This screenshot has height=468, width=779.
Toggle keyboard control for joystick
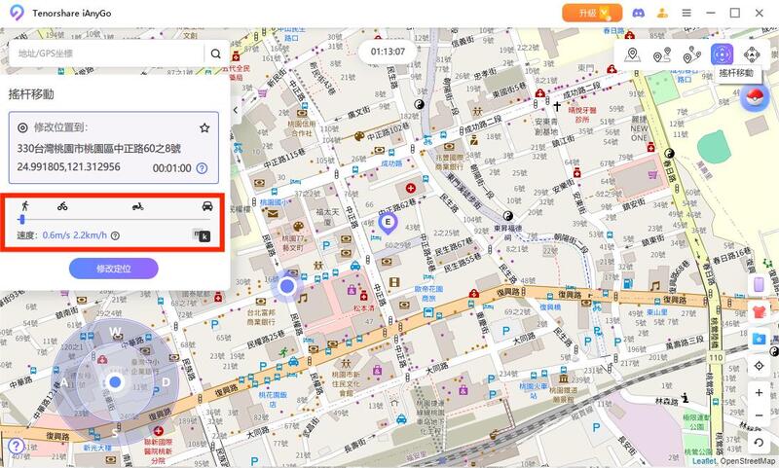[202, 235]
